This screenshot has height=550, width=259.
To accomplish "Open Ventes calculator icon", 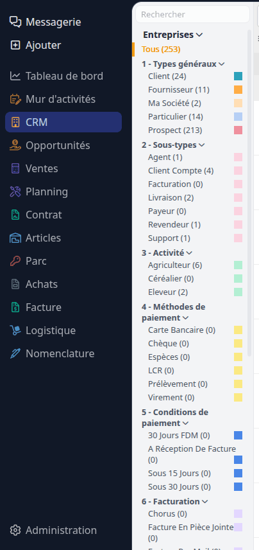I will click(x=15, y=169).
